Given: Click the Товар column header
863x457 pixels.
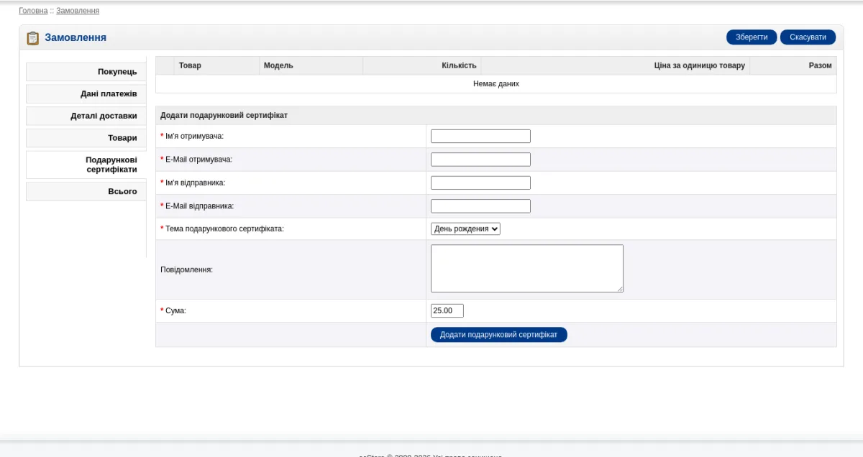Looking at the screenshot, I should tap(216, 65).
